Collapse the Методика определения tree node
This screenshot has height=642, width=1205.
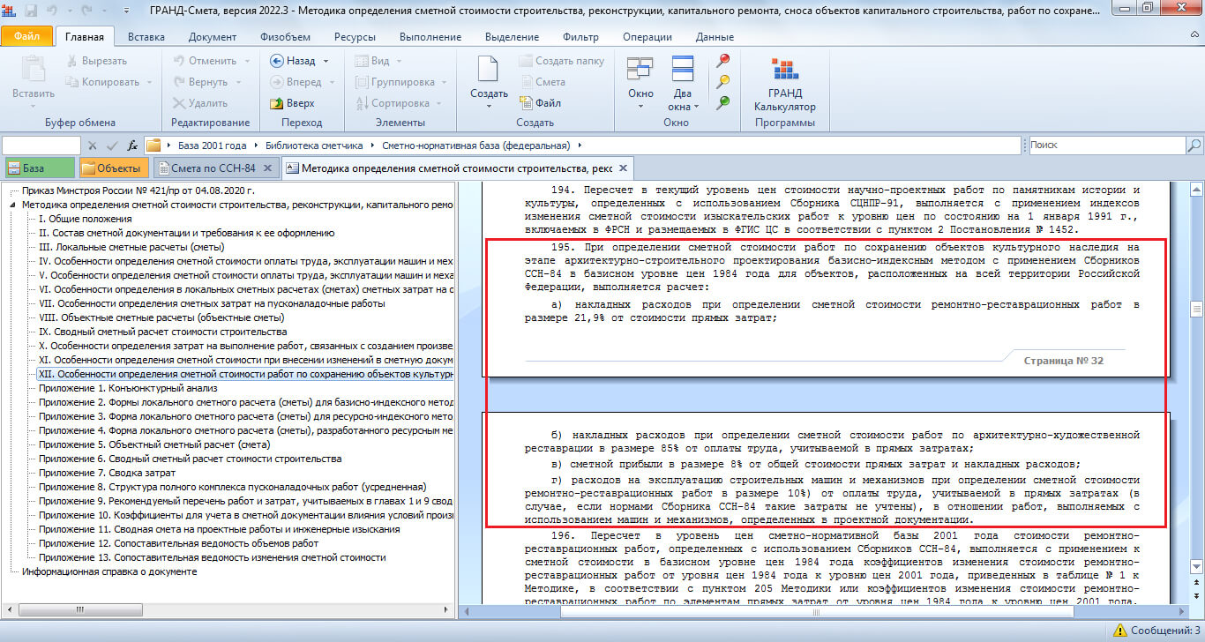(13, 205)
